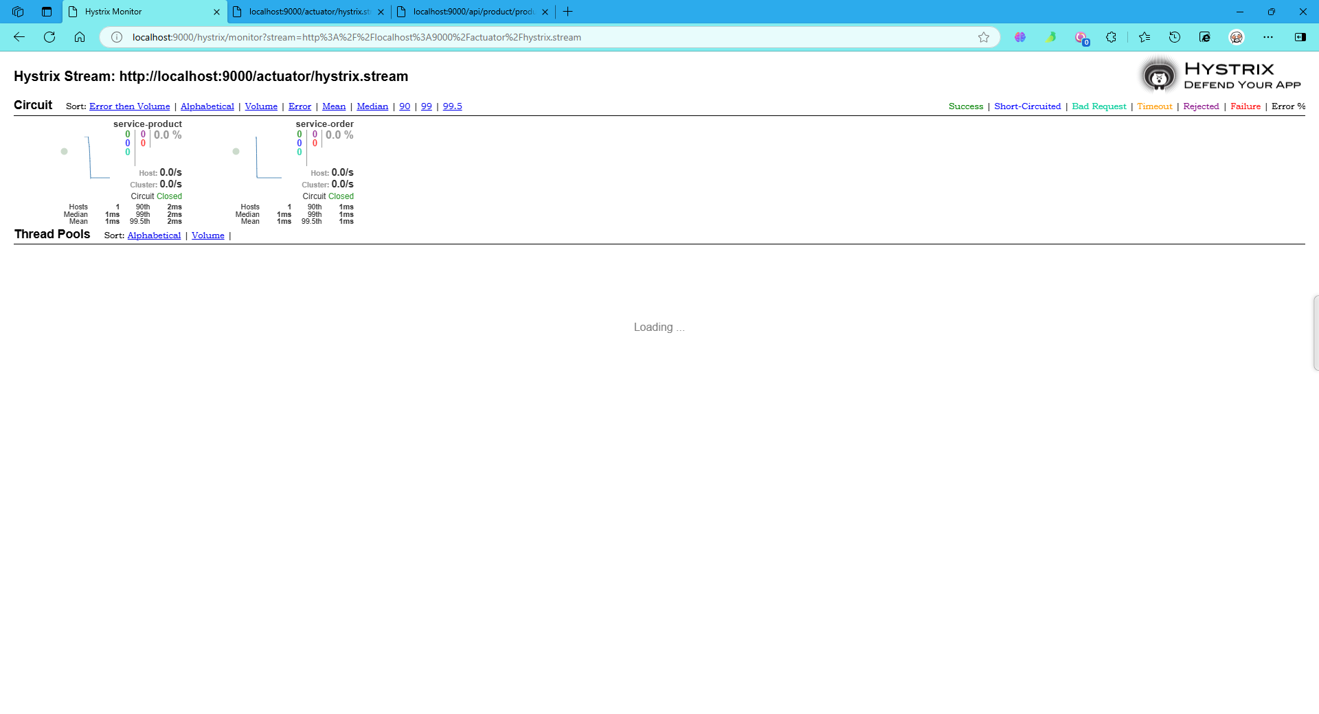Open the Extensions puzzle icon
Viewport: 1319px width, 714px height.
pos(1111,37)
